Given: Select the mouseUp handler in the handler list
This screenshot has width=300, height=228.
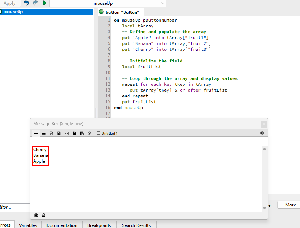Looking at the screenshot, I should click(14, 12).
